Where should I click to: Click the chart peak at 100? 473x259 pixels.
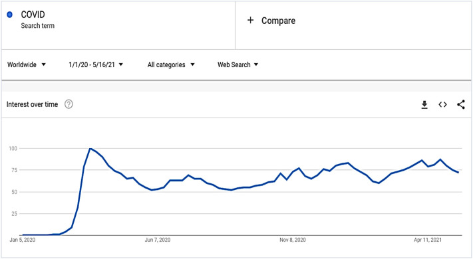pos(90,149)
